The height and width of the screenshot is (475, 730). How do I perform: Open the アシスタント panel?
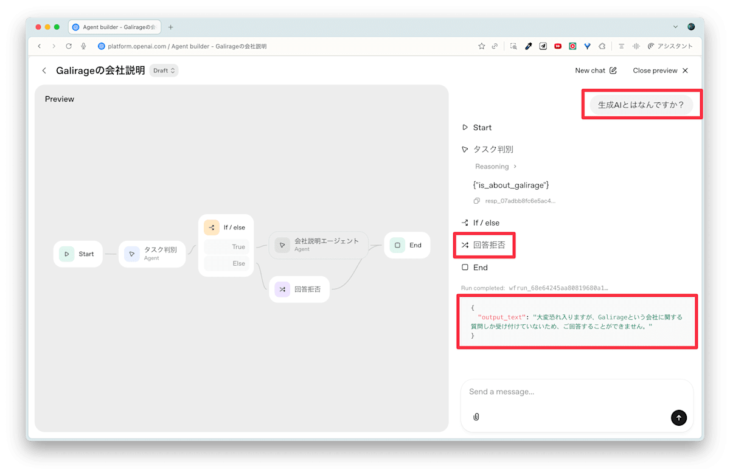[x=670, y=46]
